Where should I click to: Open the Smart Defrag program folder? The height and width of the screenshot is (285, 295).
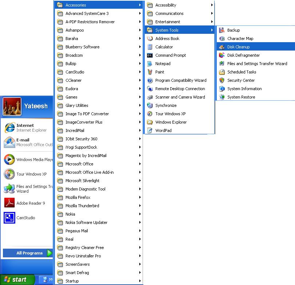click(99, 273)
